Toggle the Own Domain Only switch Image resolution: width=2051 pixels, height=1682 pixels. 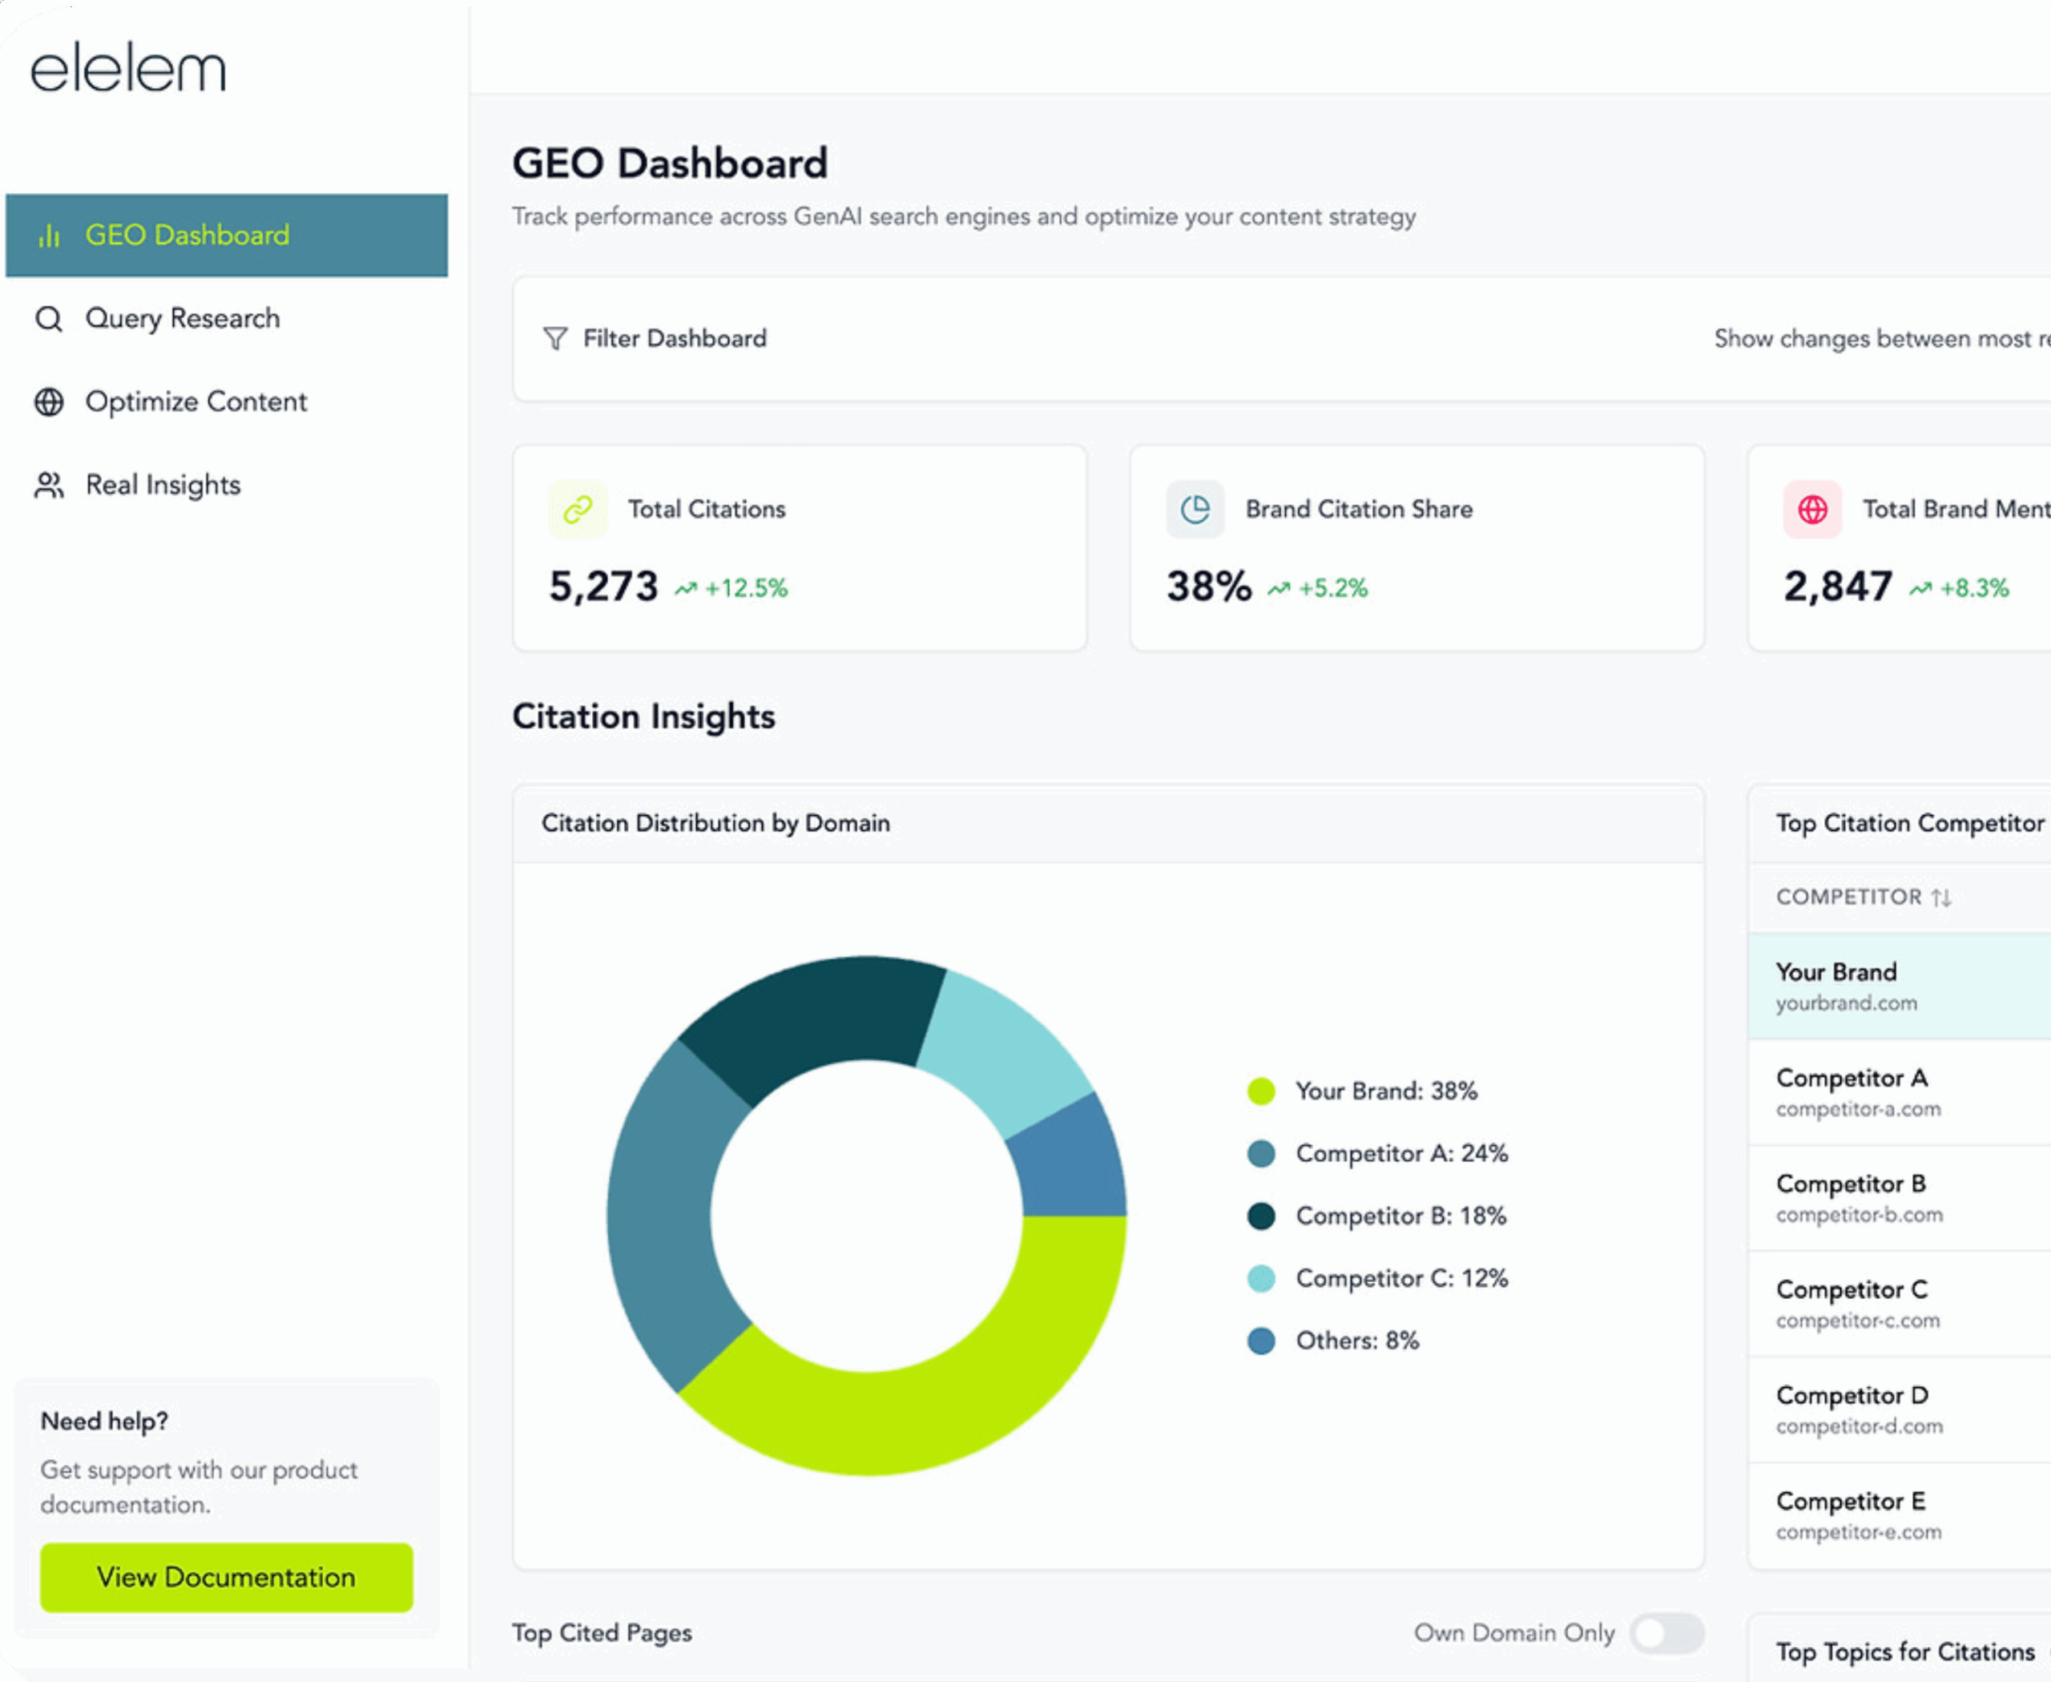tap(1666, 1632)
